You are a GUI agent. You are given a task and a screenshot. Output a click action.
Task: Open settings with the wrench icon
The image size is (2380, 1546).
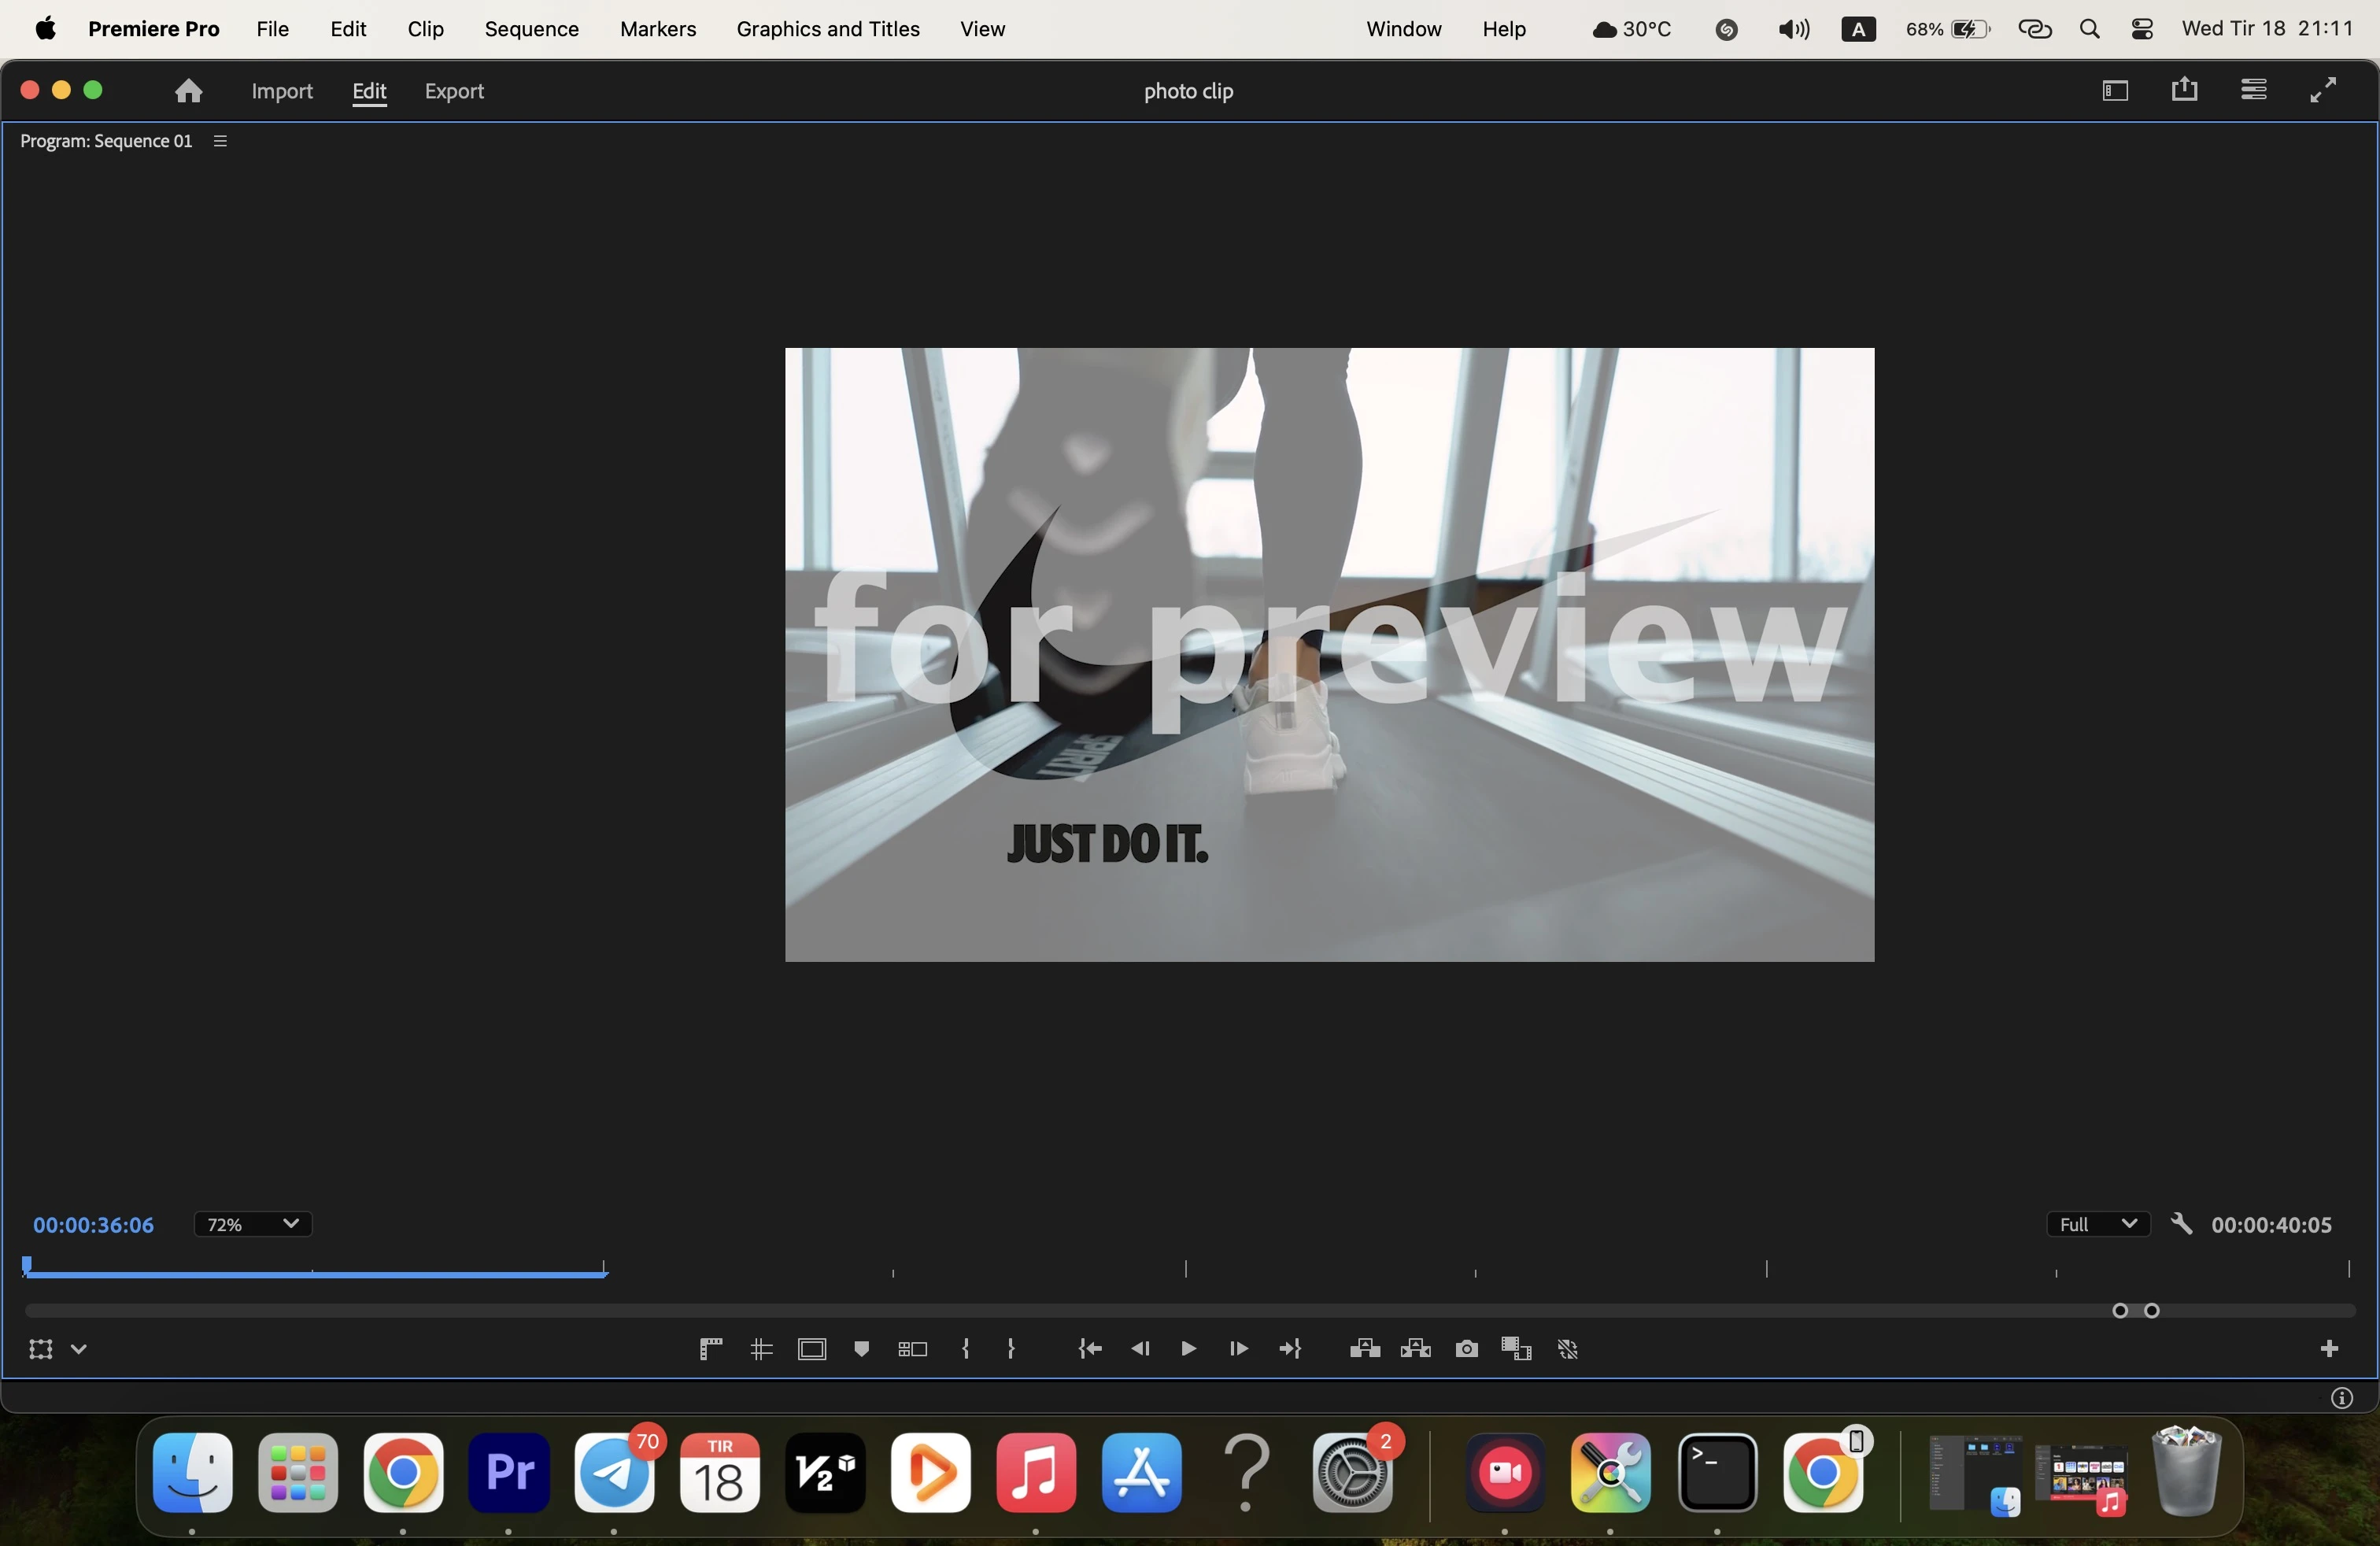[2181, 1224]
